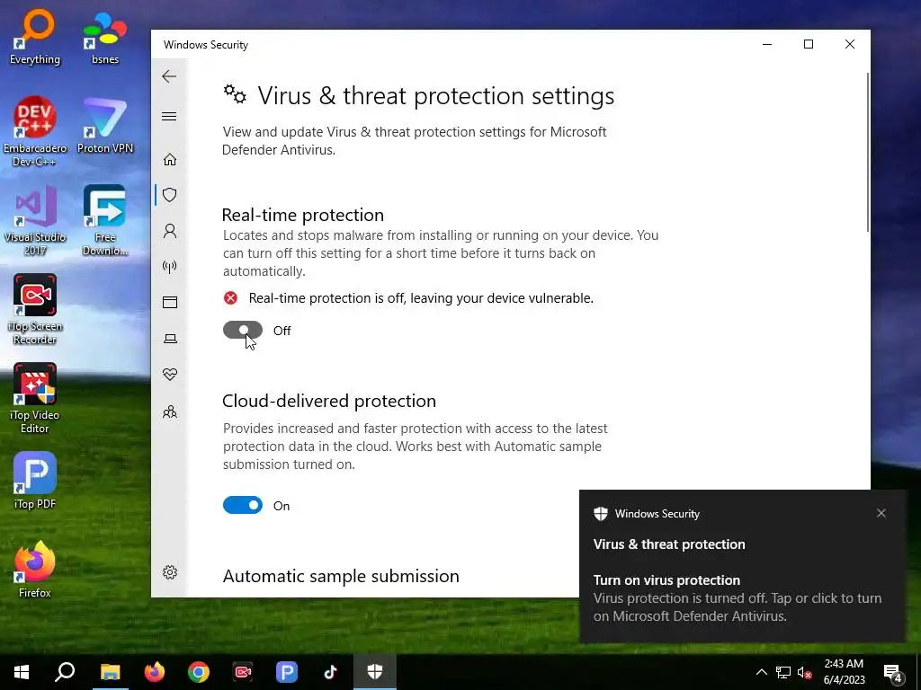The height and width of the screenshot is (690, 921).
Task: Turn off Cloud-delivered protection toggle
Action: [x=243, y=505]
